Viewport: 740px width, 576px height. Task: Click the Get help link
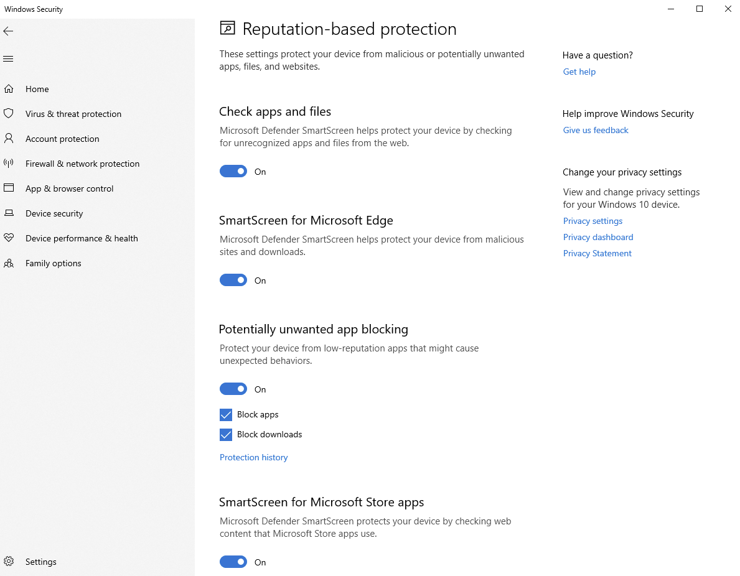point(579,72)
